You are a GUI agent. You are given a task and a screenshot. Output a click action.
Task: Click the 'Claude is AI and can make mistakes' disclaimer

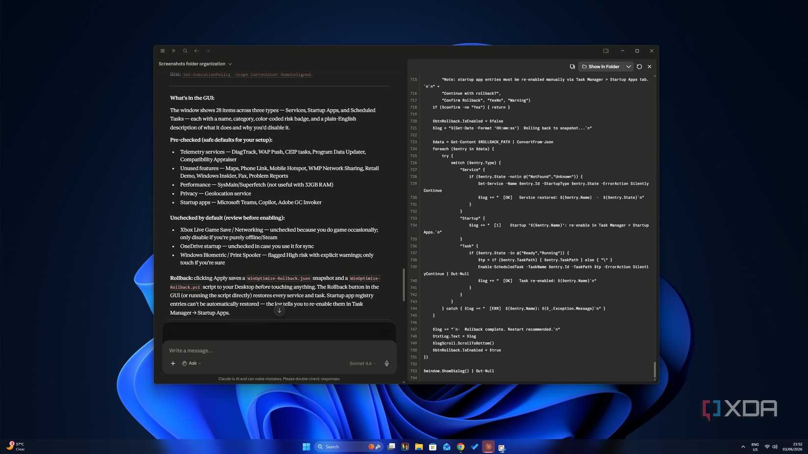pyautogui.click(x=279, y=379)
